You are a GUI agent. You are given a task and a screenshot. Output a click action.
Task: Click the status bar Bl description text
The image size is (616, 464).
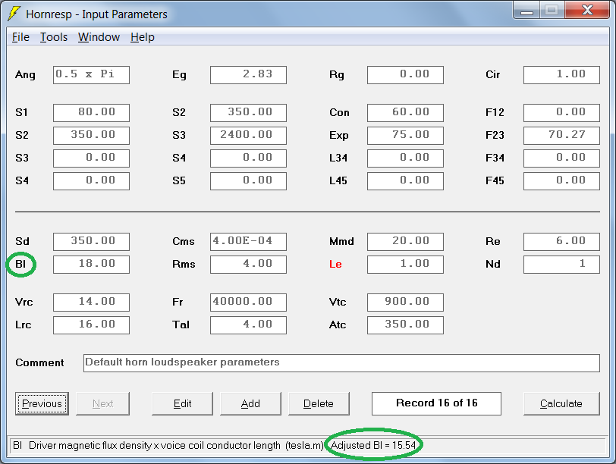168,446
